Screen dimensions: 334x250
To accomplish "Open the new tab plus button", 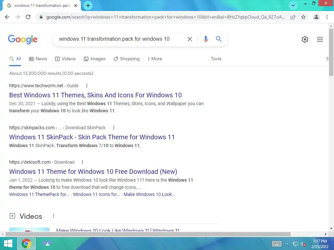I will coord(88,6).
